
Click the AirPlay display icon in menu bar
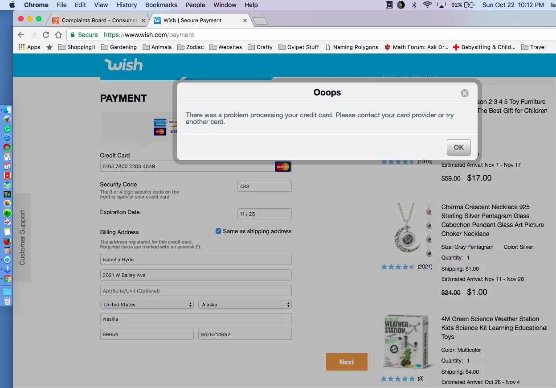tap(442, 5)
